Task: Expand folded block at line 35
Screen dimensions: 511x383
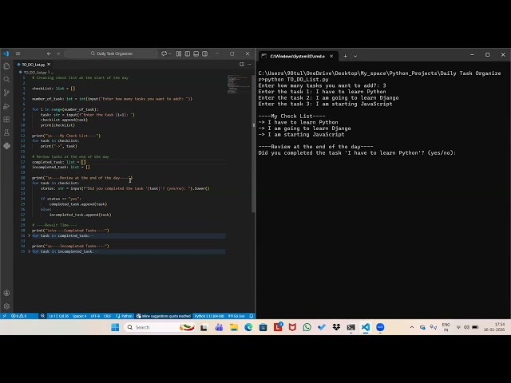Action: (x=29, y=251)
